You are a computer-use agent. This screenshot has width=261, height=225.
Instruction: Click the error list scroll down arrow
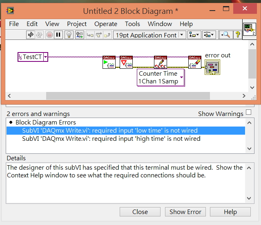249,149
